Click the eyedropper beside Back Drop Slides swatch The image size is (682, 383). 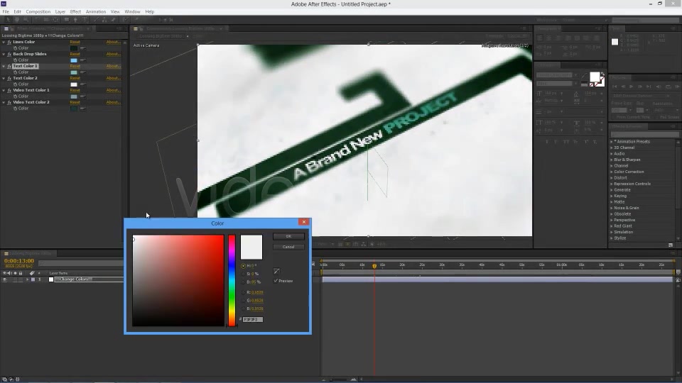pos(82,60)
